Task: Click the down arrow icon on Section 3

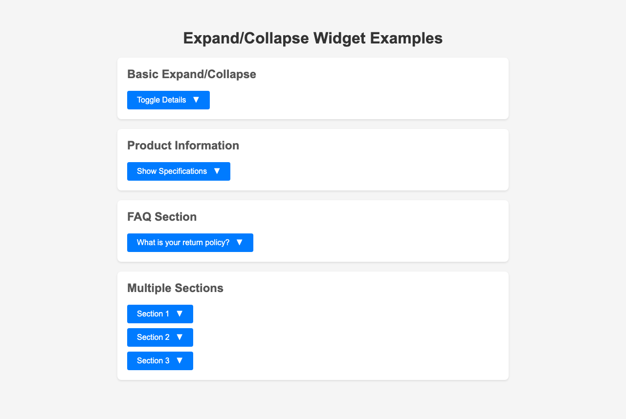Action: (x=179, y=360)
